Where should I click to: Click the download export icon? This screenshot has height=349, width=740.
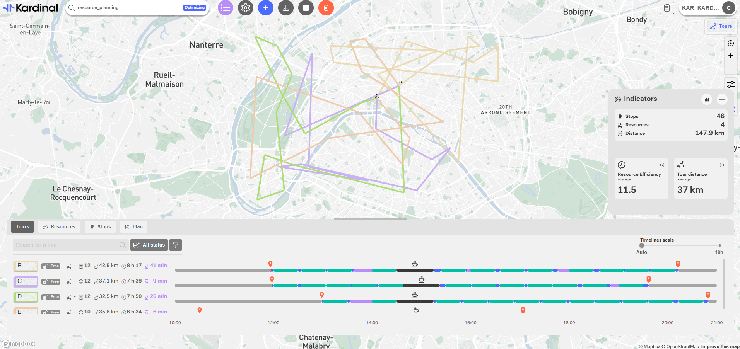[x=286, y=8]
